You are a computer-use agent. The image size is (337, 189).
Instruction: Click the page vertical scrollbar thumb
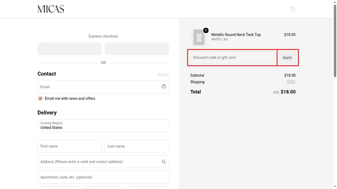tap(335, 41)
